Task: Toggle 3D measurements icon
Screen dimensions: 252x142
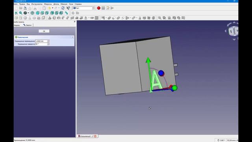Action: (x=178, y=18)
